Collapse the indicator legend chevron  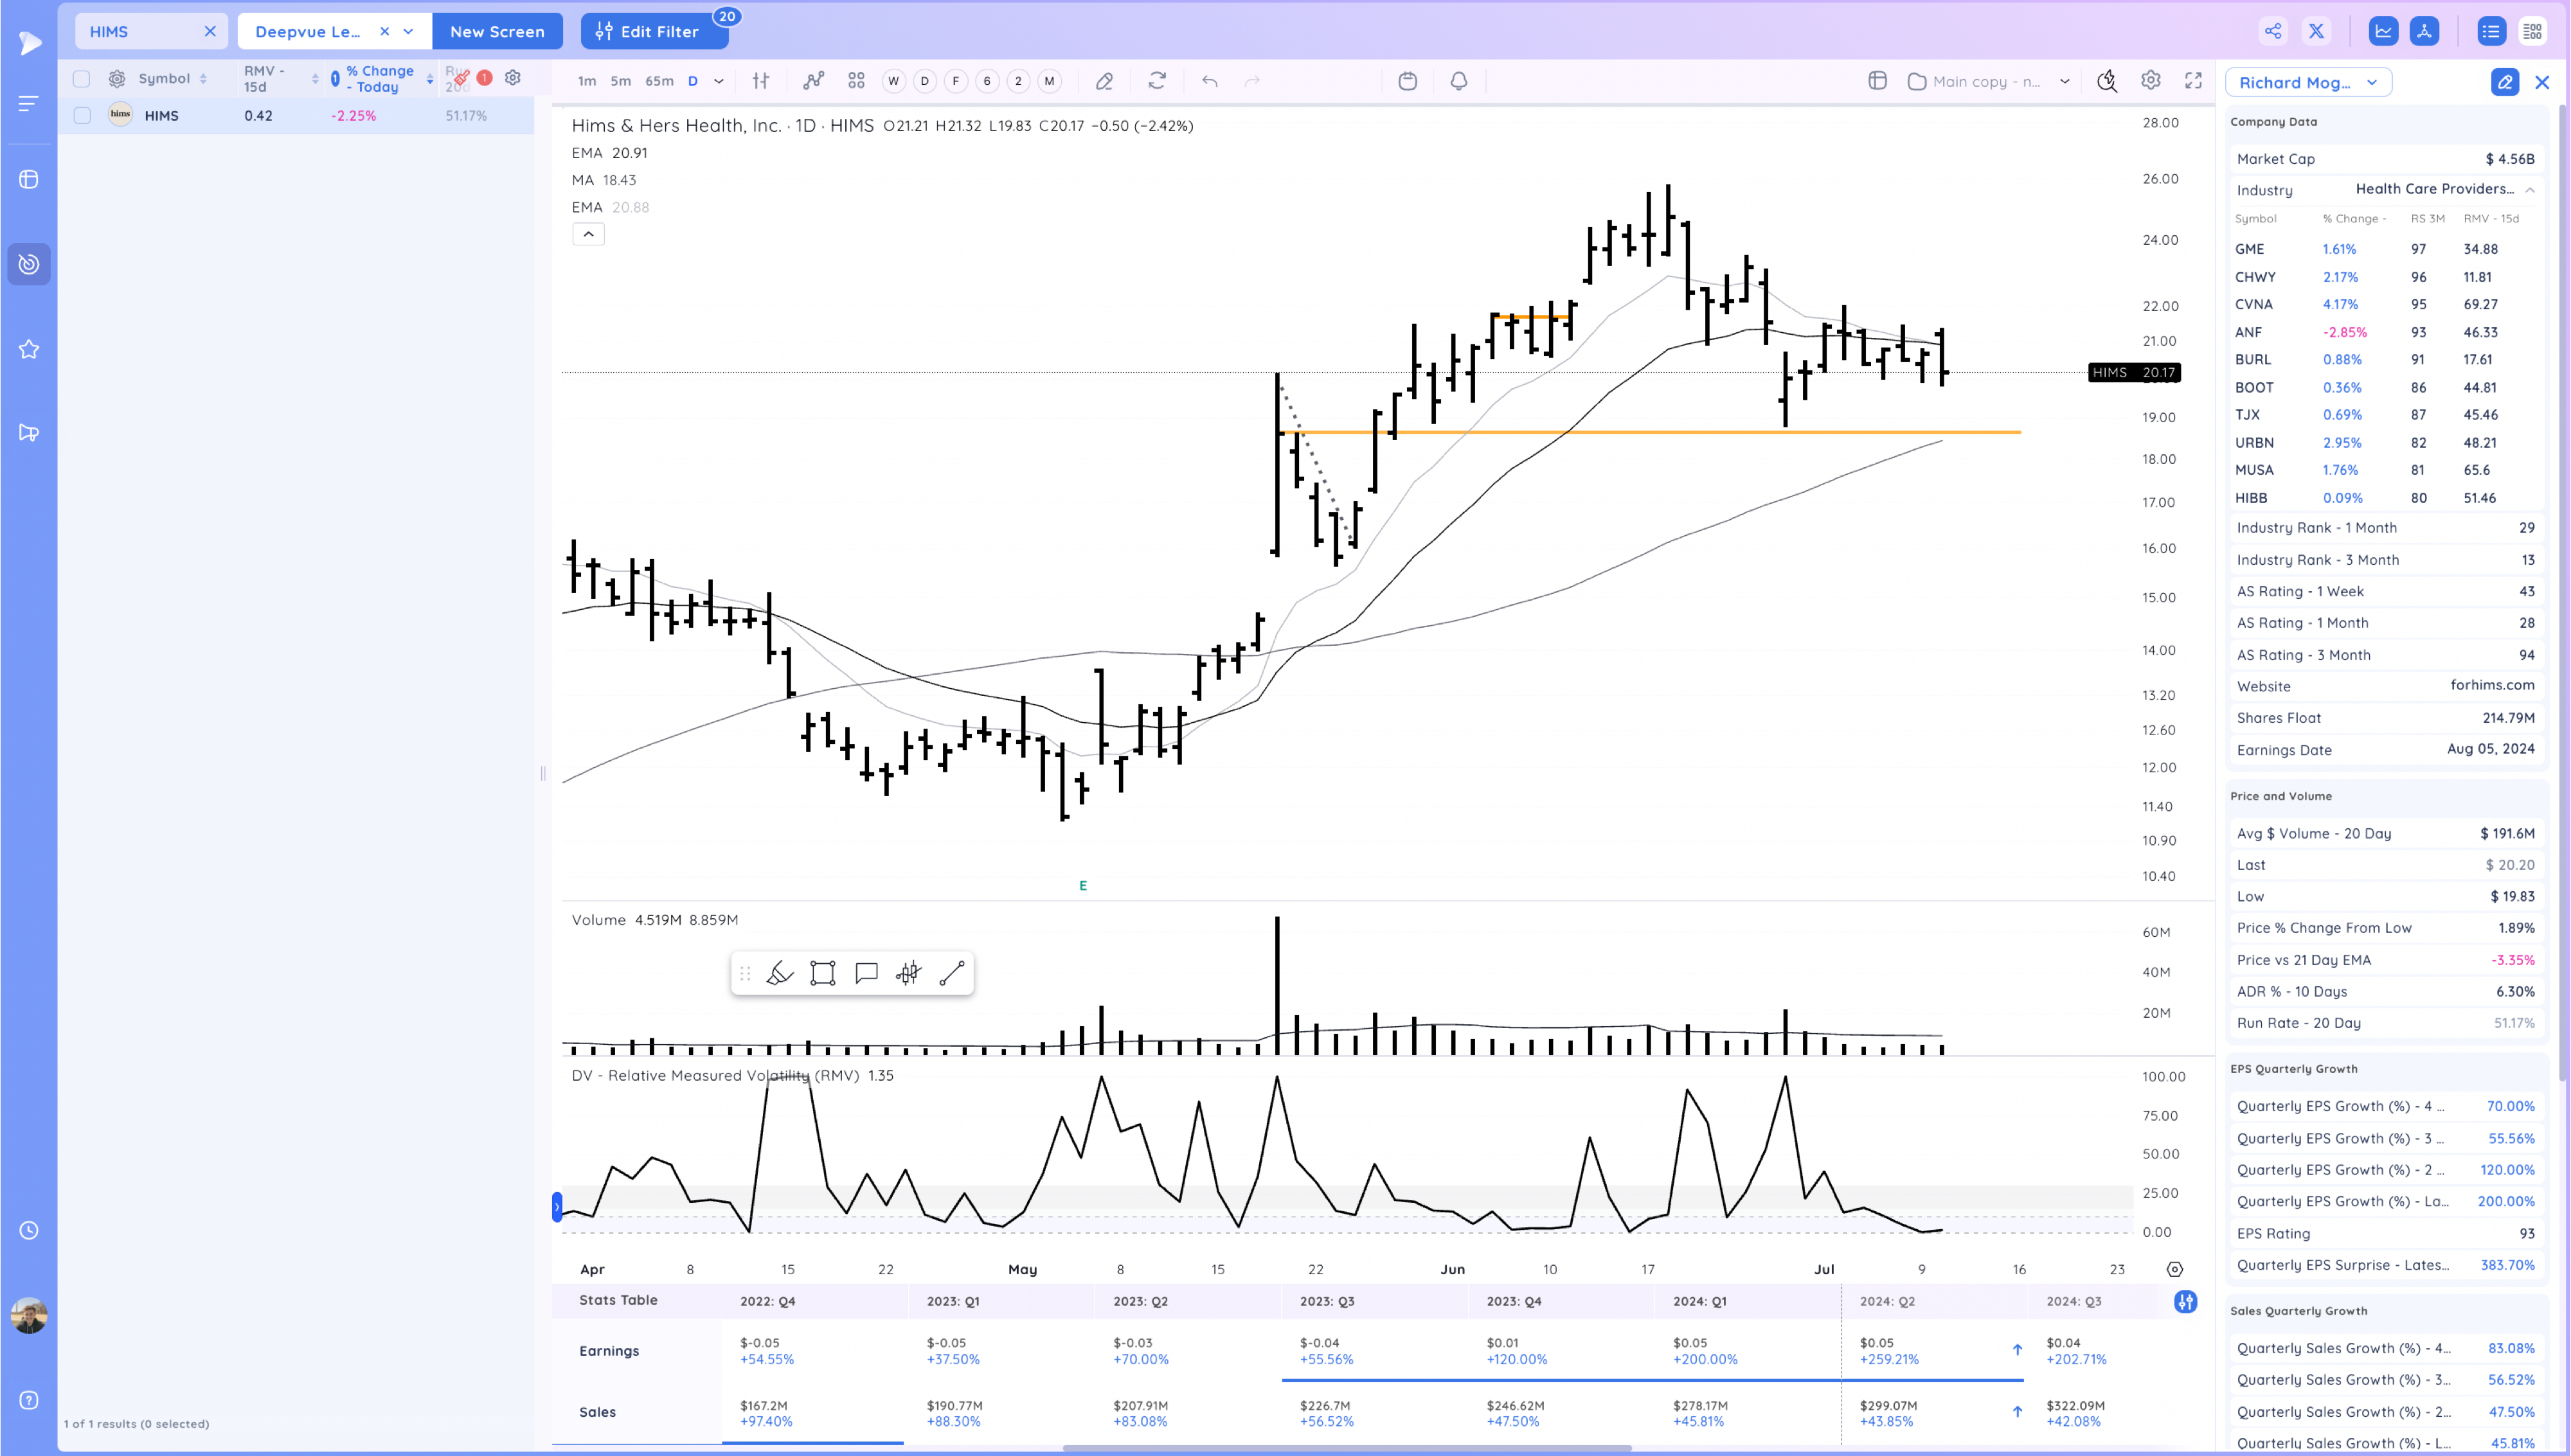pos(588,234)
